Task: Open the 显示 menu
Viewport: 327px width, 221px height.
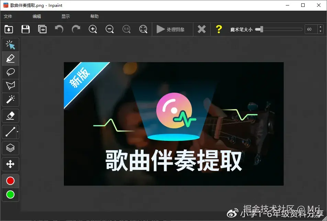Action: tap(65, 16)
